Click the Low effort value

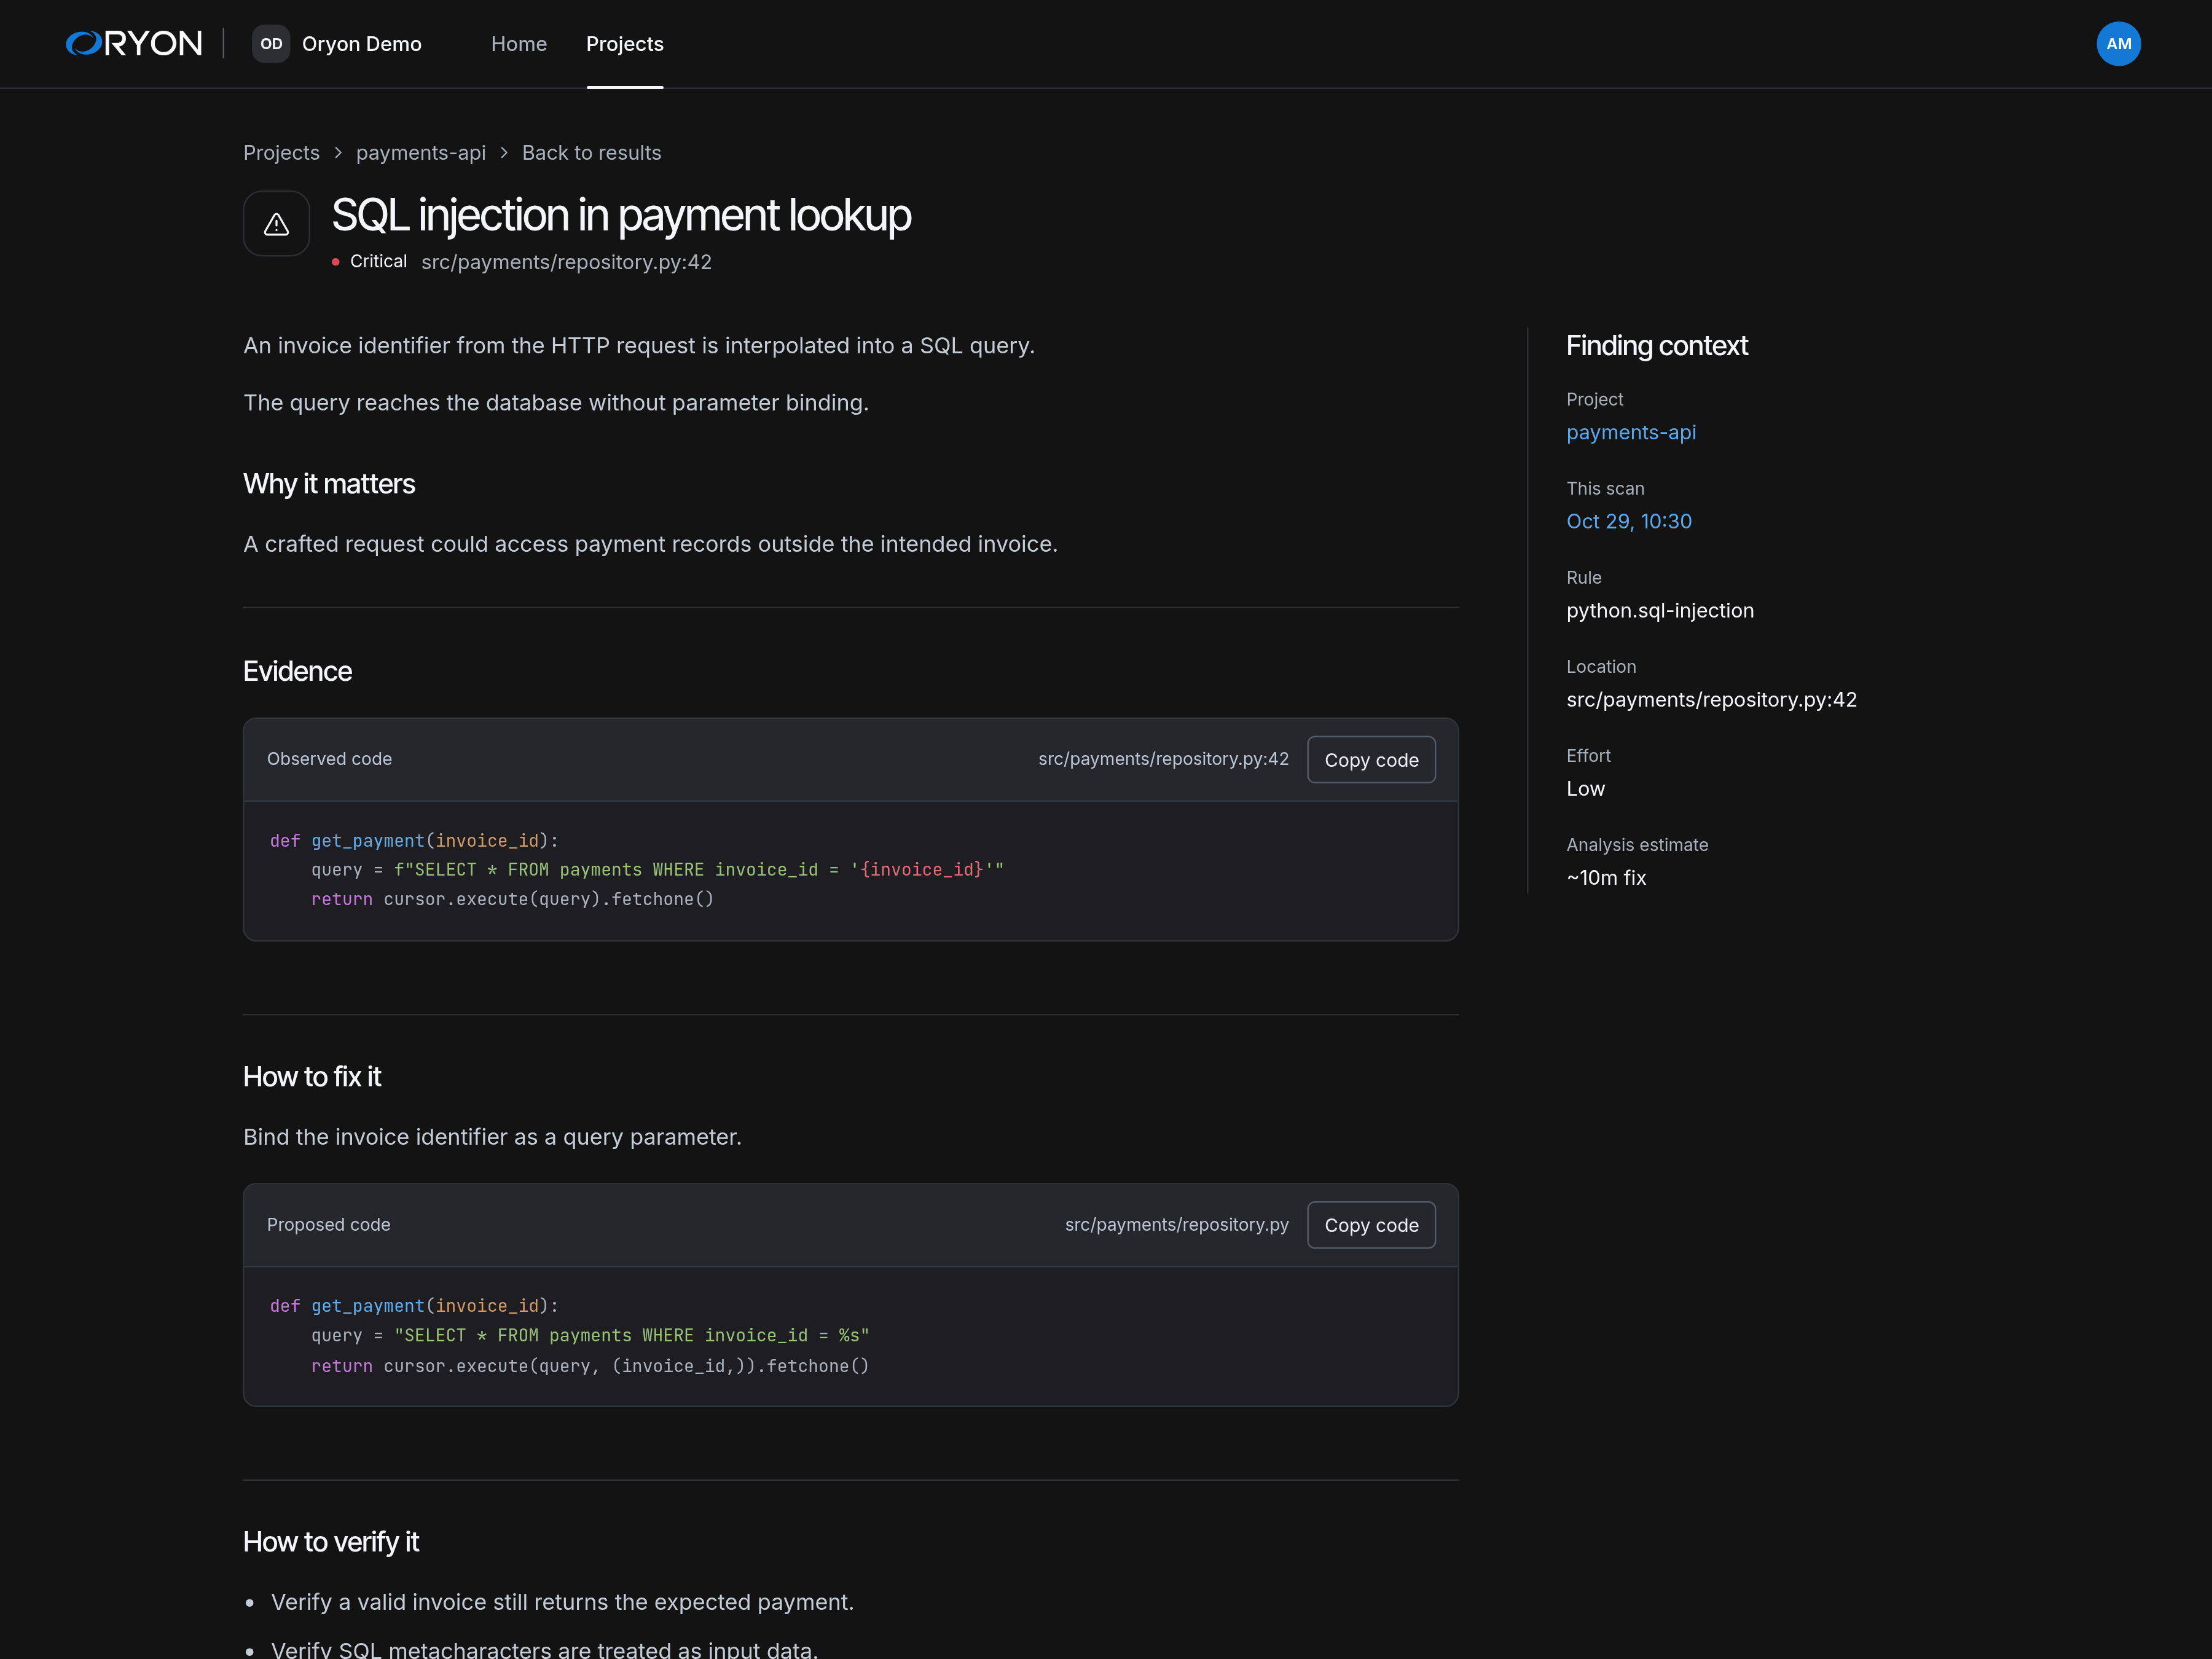1586,788
